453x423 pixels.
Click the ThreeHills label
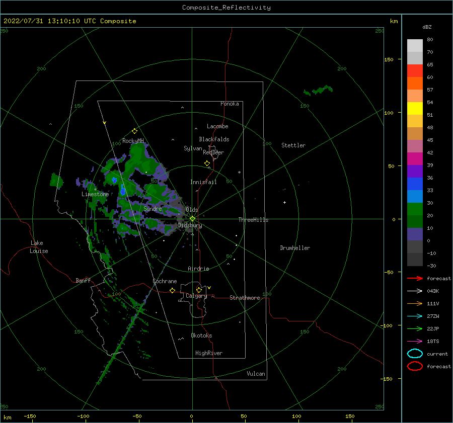253,220
